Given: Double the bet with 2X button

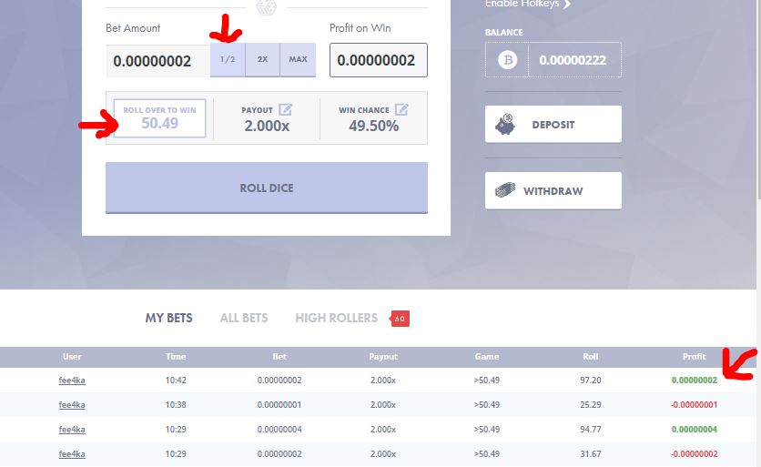Looking at the screenshot, I should 262,59.
